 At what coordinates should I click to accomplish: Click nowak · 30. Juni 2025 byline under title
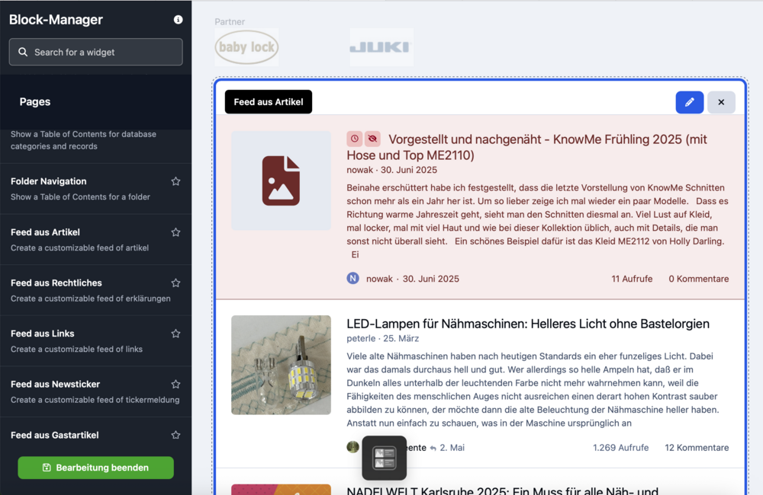coord(391,170)
